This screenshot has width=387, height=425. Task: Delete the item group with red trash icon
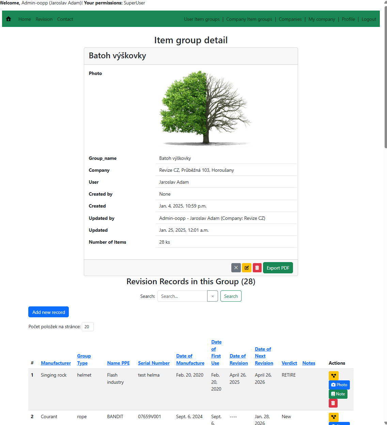257,268
